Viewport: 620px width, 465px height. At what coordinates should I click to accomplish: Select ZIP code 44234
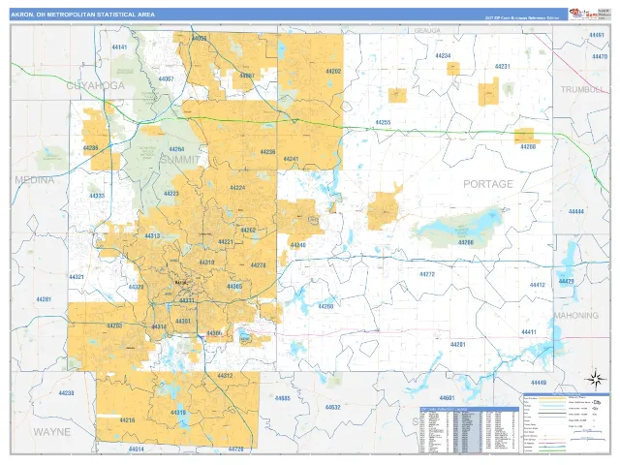[x=444, y=56]
